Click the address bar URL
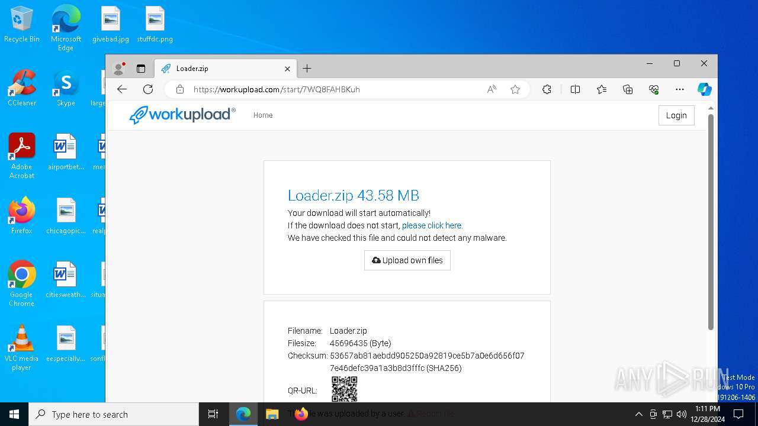The height and width of the screenshot is (426, 758). pos(277,89)
